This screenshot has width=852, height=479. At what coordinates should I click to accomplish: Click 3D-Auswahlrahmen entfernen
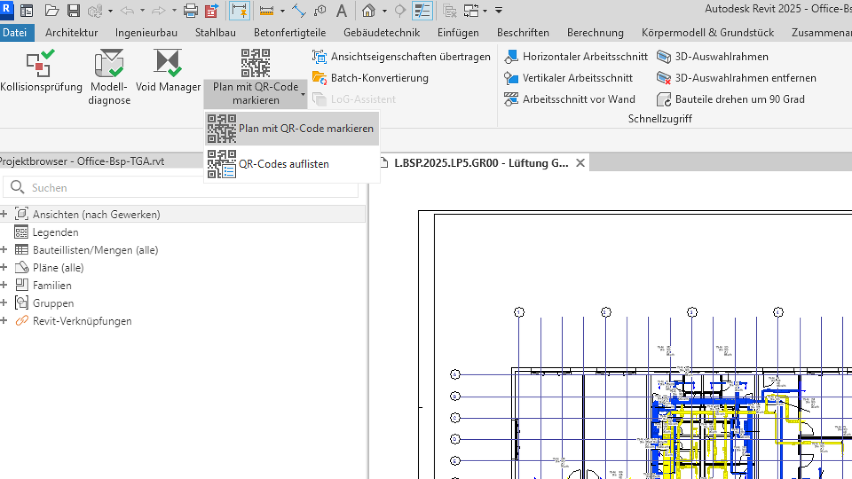pos(736,78)
